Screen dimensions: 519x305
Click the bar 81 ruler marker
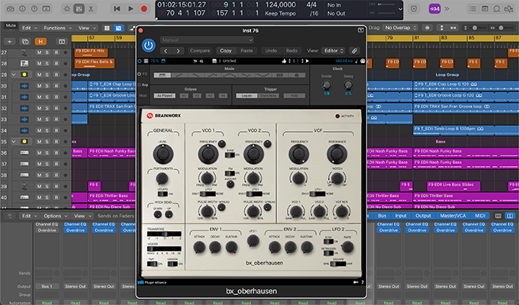[x=417, y=38]
